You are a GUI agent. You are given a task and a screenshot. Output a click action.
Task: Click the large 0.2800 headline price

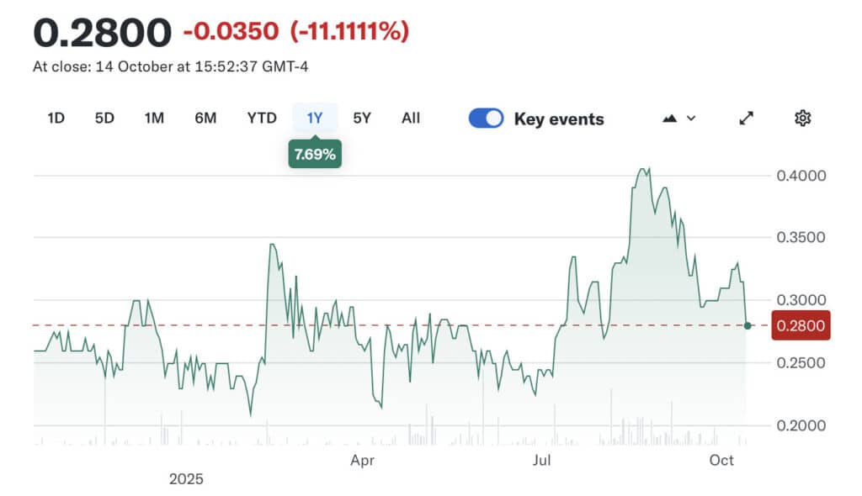click(x=102, y=33)
